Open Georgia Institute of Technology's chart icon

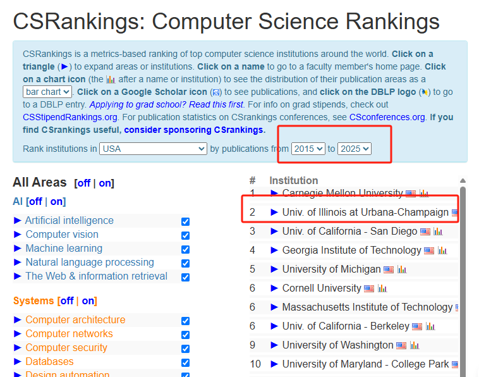[x=442, y=250]
